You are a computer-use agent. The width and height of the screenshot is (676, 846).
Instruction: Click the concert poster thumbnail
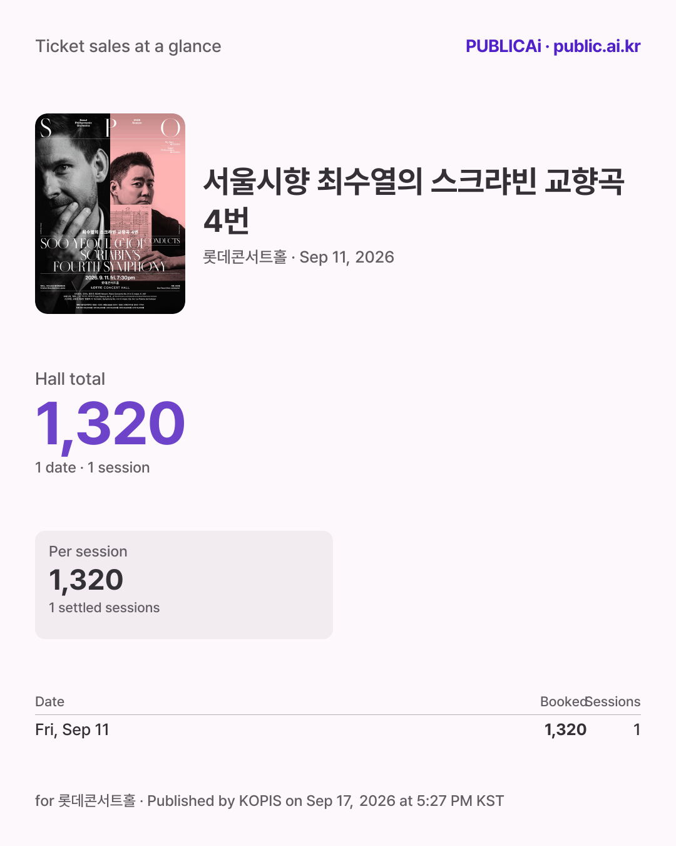coord(110,214)
